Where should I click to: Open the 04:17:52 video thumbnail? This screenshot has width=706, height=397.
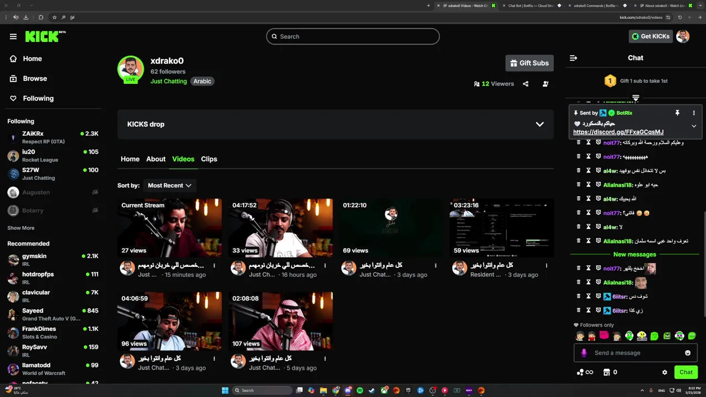(280, 228)
